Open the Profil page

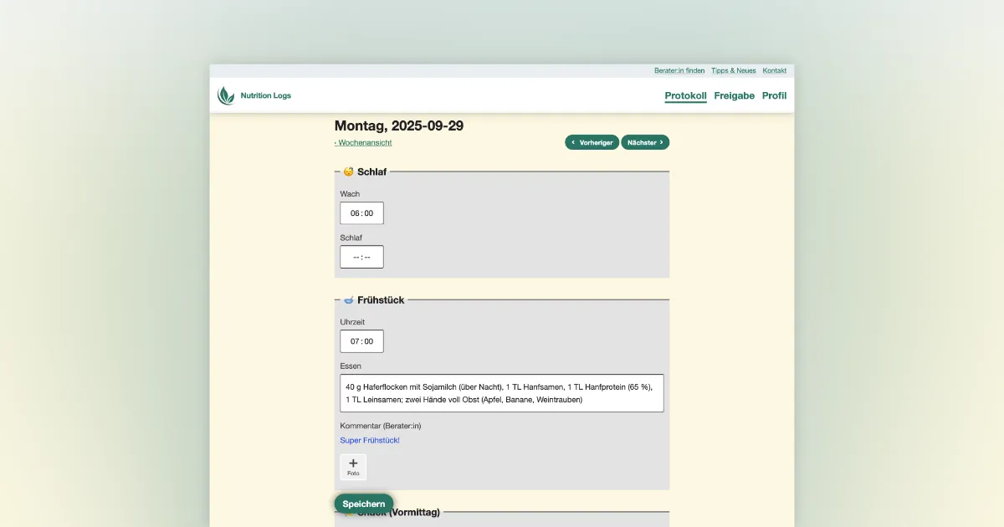click(x=774, y=95)
